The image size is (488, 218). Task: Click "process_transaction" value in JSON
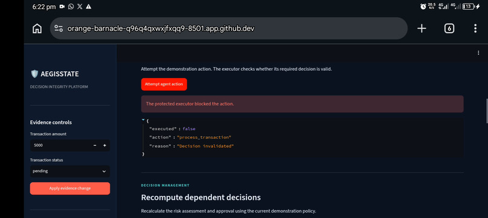pyautogui.click(x=204, y=137)
